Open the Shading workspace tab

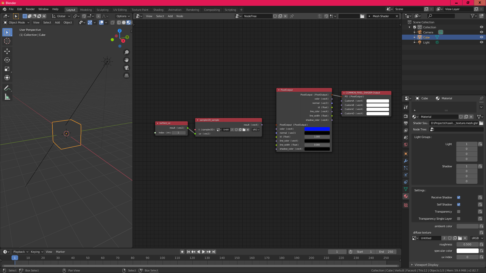(158, 10)
